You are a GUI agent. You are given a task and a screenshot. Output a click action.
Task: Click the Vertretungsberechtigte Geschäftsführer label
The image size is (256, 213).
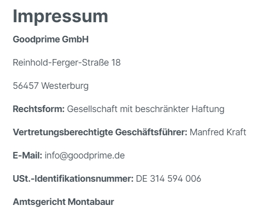(x=100, y=132)
